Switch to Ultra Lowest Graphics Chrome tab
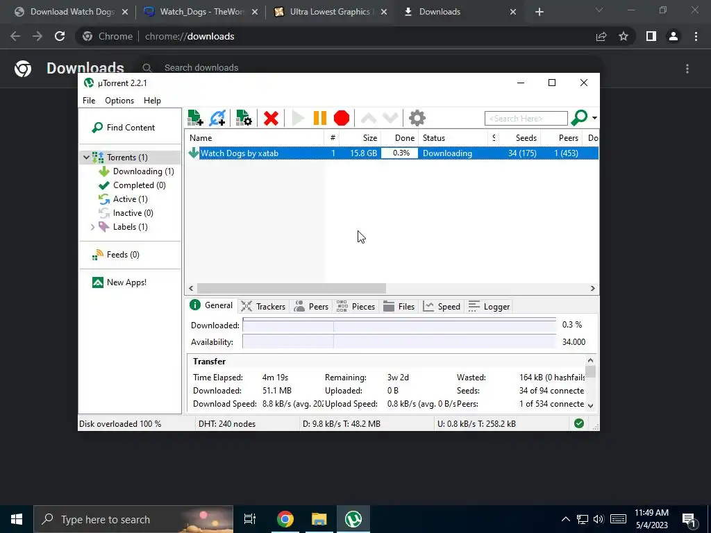Screen dimensions: 711x533 tap(330, 12)
